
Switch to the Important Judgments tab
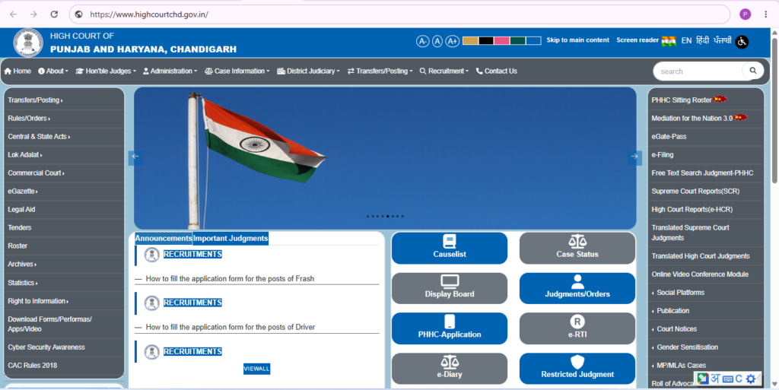231,238
